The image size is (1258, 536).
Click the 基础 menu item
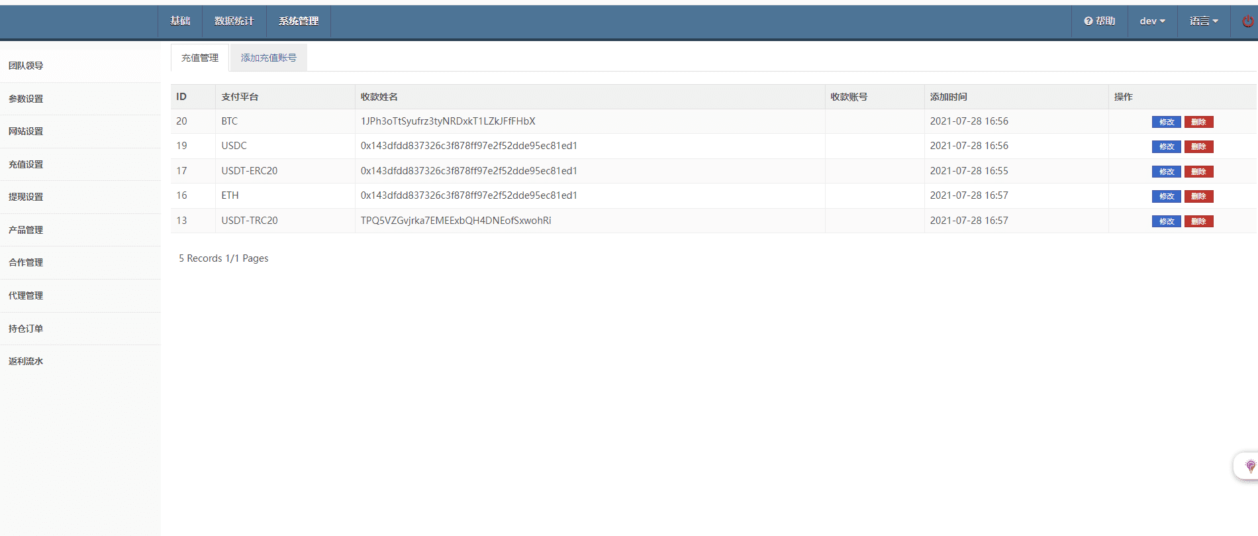point(180,21)
